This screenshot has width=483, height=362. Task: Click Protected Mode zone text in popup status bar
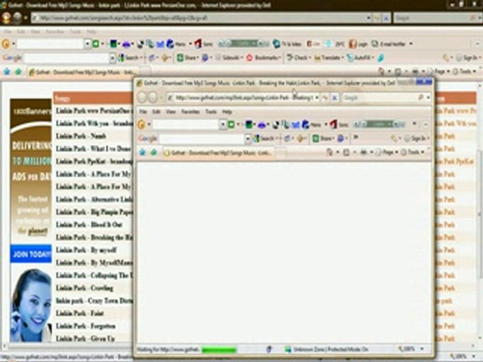click(x=331, y=349)
